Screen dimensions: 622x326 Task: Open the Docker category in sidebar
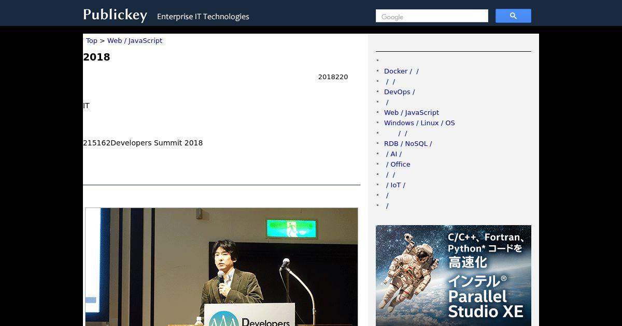click(x=401, y=71)
